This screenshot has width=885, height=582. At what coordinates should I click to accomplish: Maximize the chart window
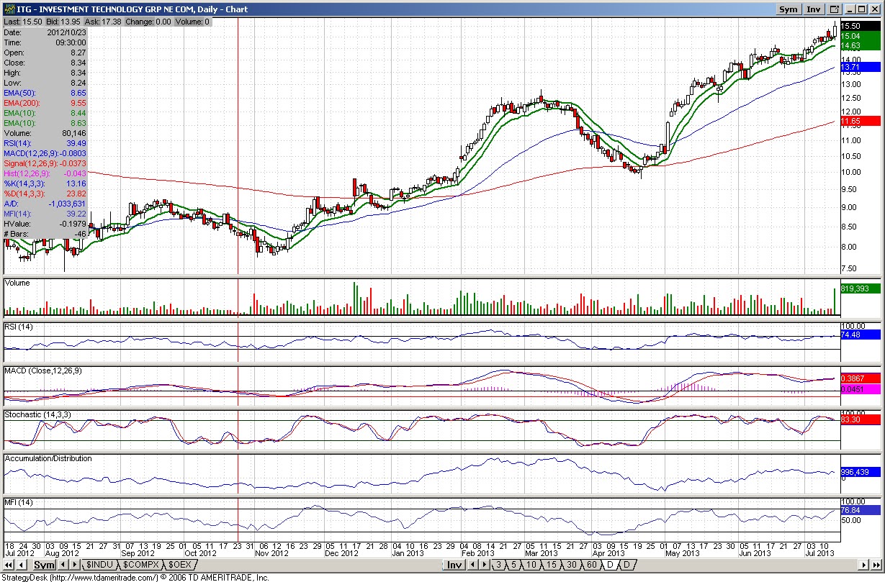click(x=862, y=9)
